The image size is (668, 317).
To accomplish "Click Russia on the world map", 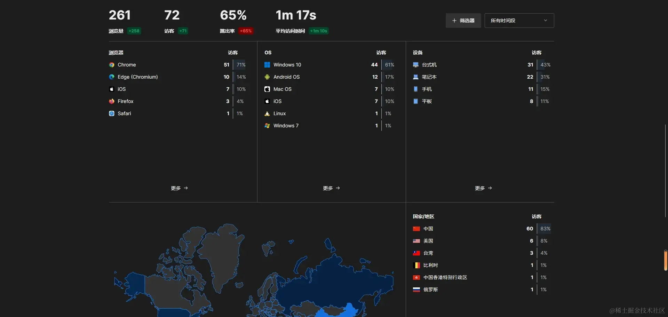I will 334,282.
